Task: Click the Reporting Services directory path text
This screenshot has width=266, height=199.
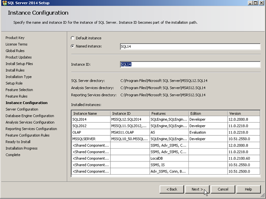Action: click(163, 95)
